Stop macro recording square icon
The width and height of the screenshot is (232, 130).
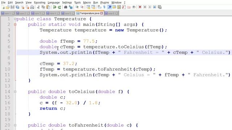click(145, 7)
